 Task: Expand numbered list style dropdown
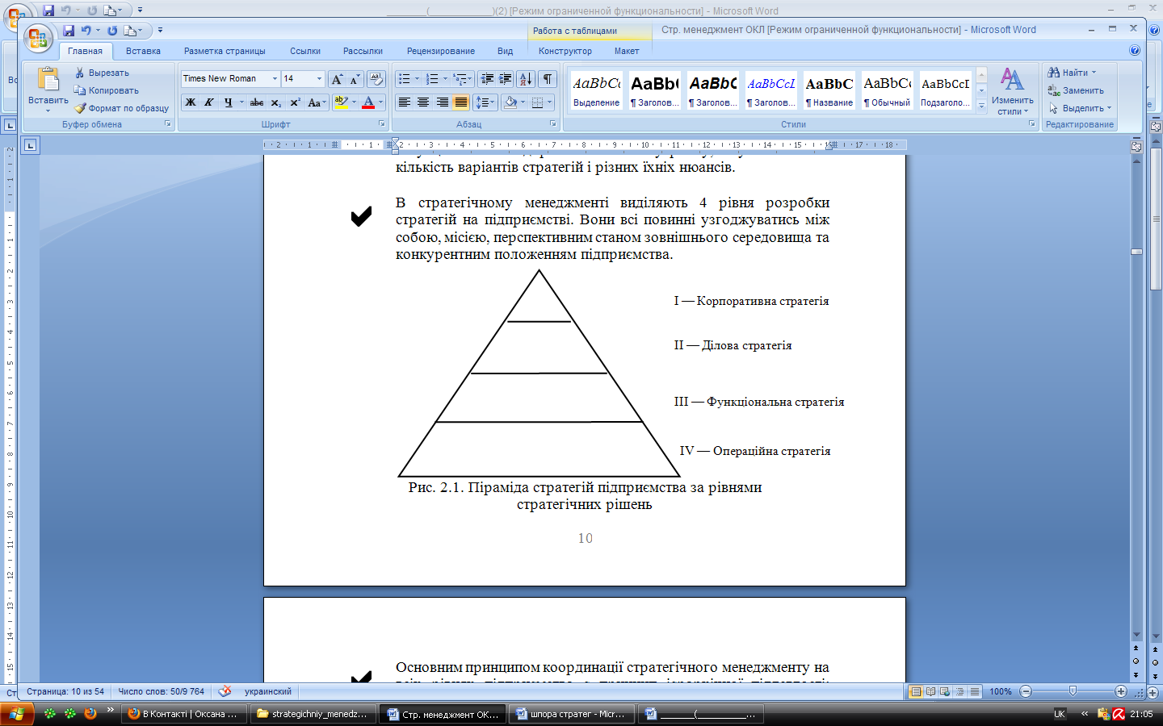click(445, 79)
